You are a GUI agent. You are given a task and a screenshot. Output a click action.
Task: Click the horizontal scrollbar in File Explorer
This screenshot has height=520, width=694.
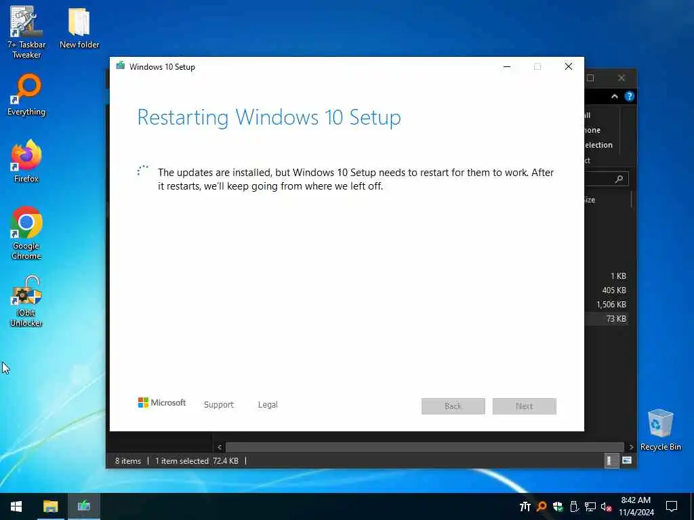425,447
